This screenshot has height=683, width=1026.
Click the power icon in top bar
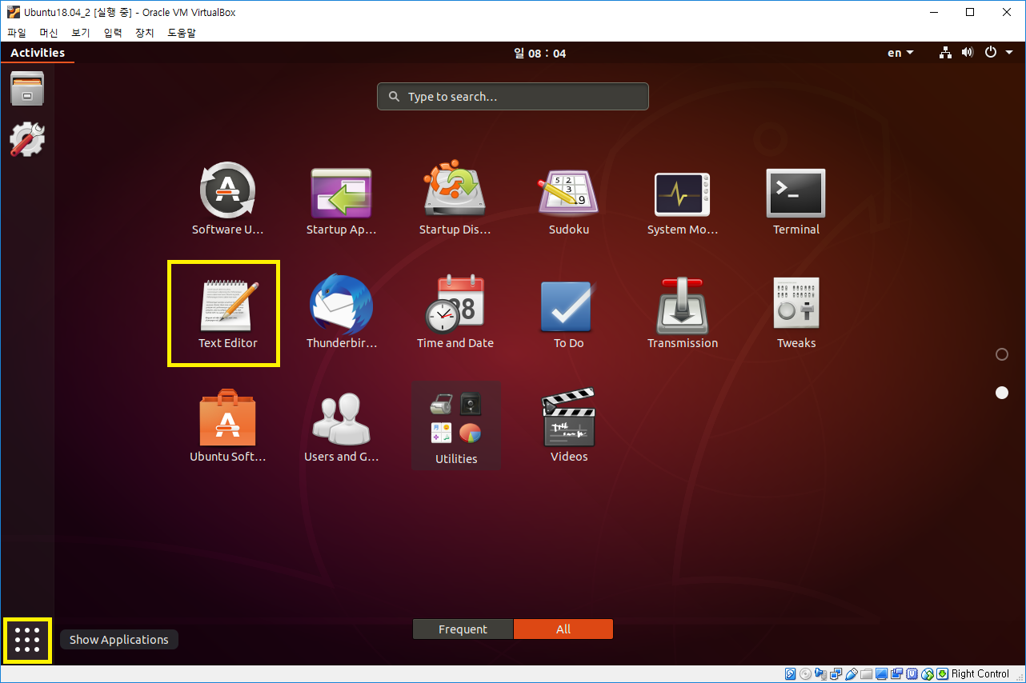point(991,53)
